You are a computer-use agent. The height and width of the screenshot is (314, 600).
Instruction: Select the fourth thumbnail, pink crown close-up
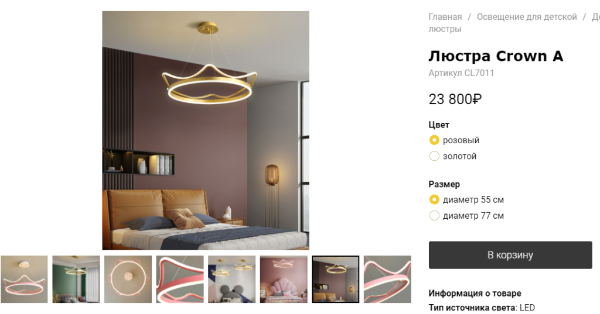coord(180,280)
